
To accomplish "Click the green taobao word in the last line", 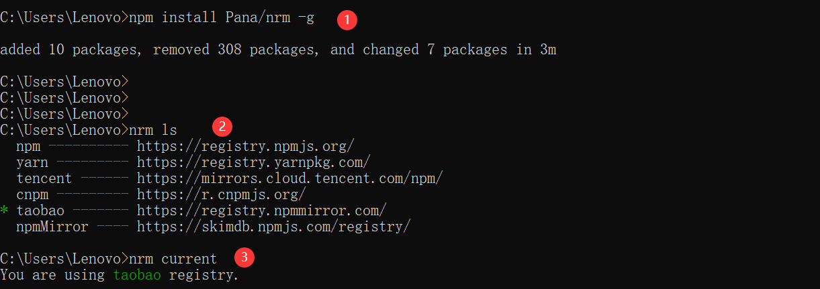I will (137, 275).
